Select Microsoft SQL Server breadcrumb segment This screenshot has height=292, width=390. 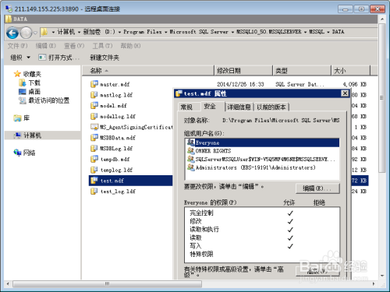point(199,32)
